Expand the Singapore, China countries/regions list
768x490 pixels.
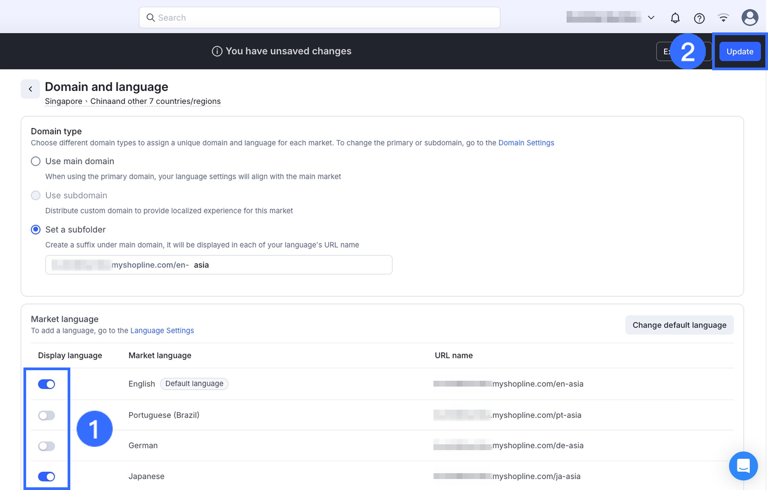click(133, 101)
